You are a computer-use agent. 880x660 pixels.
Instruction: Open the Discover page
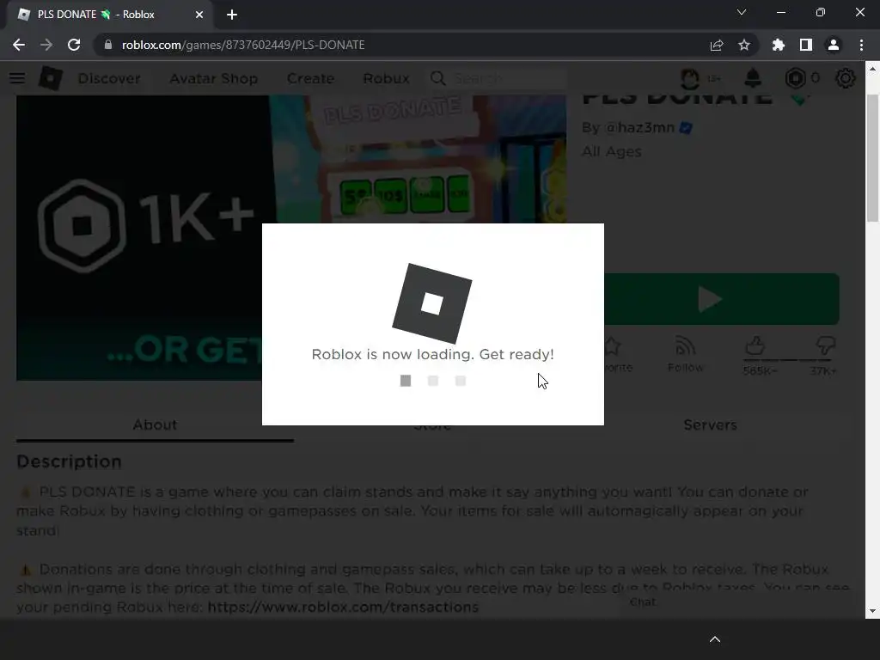coord(109,78)
